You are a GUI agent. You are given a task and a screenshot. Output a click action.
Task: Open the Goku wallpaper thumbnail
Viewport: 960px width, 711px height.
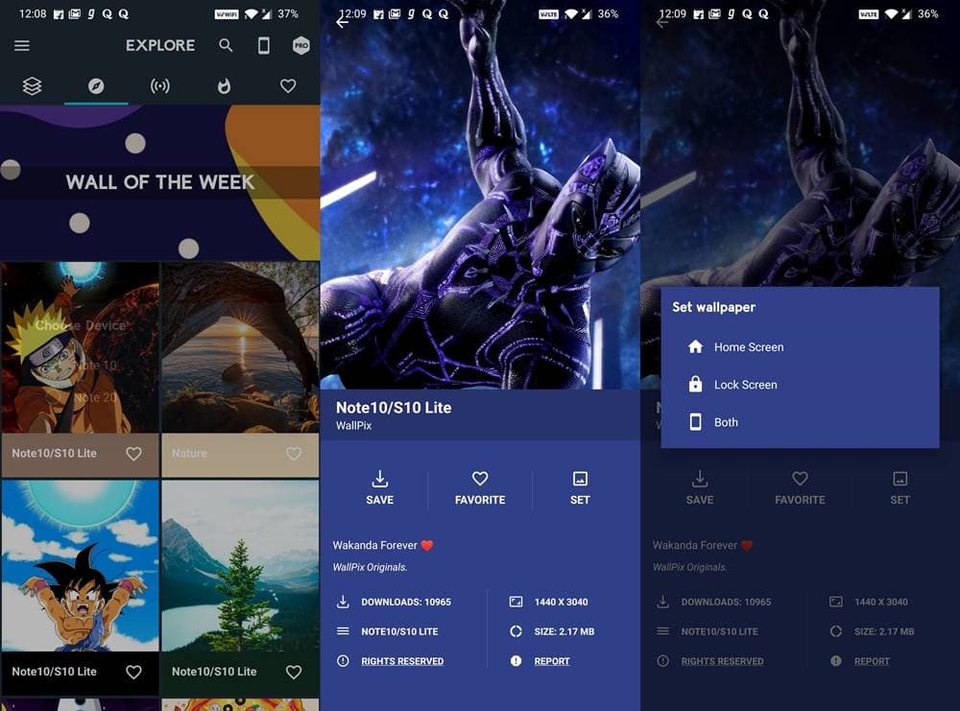[x=81, y=565]
